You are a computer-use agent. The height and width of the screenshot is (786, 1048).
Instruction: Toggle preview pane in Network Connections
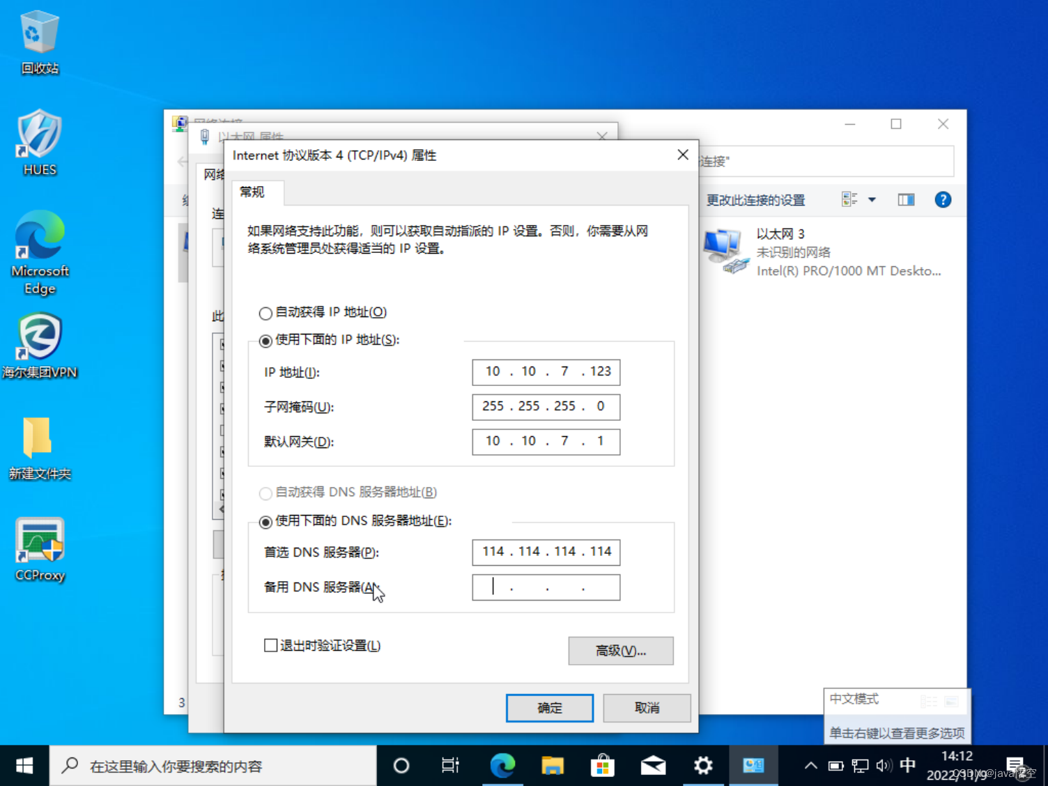[906, 200]
